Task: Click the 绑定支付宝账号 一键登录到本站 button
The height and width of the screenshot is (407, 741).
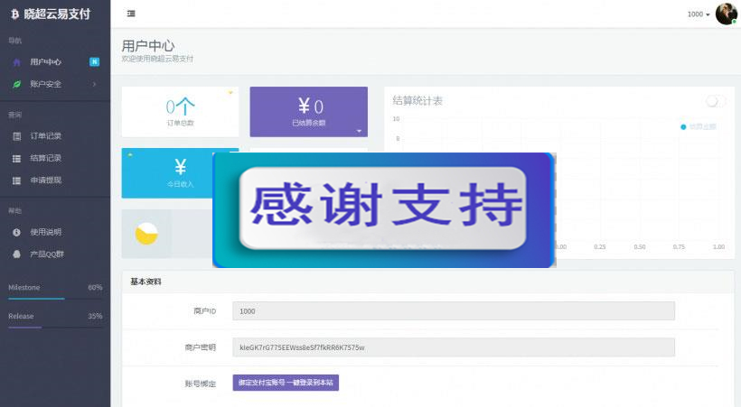Action: (286, 383)
